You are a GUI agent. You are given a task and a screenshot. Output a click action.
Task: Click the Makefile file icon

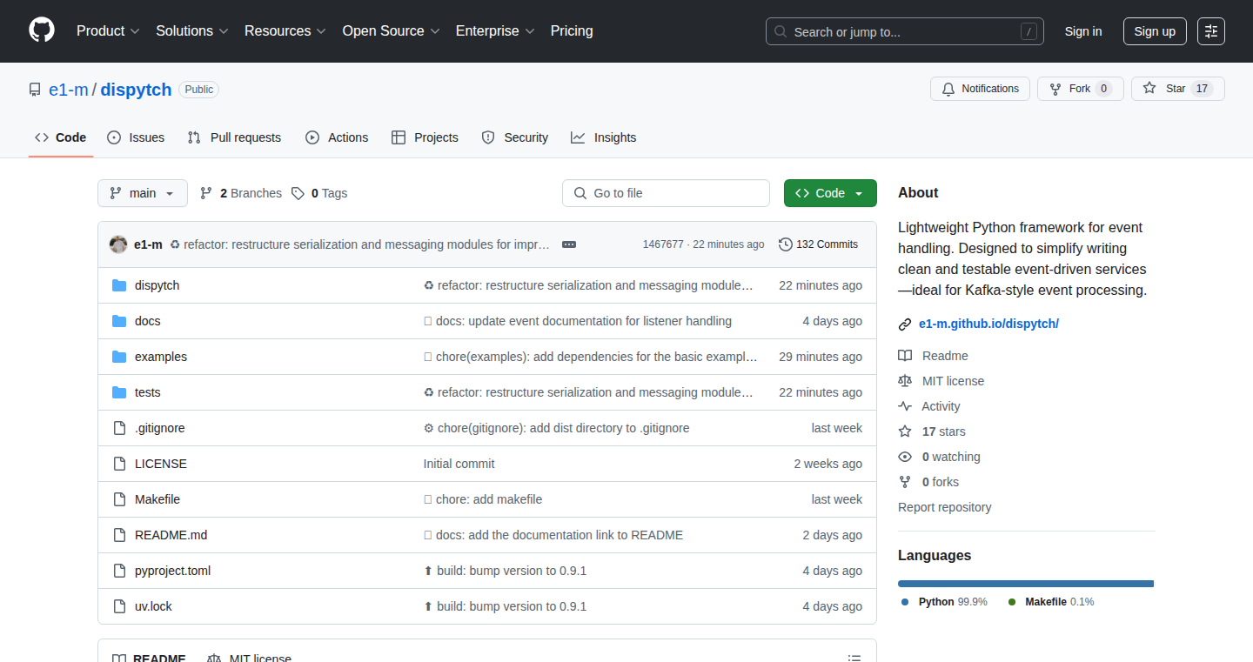tap(119, 499)
